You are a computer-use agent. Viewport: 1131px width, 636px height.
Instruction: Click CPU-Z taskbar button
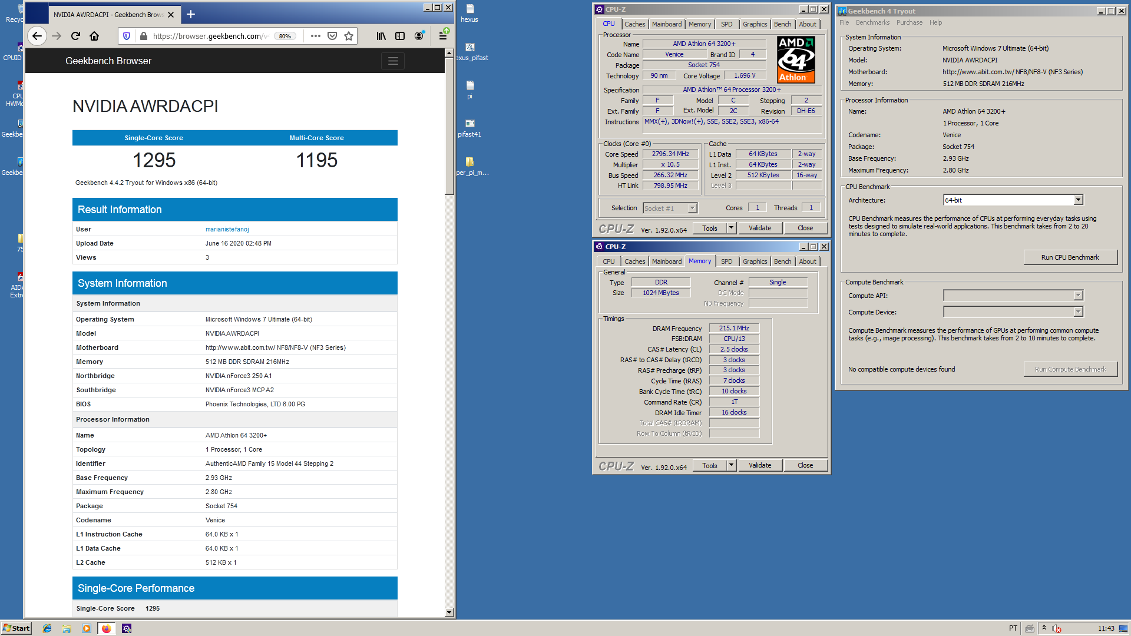[x=127, y=628]
